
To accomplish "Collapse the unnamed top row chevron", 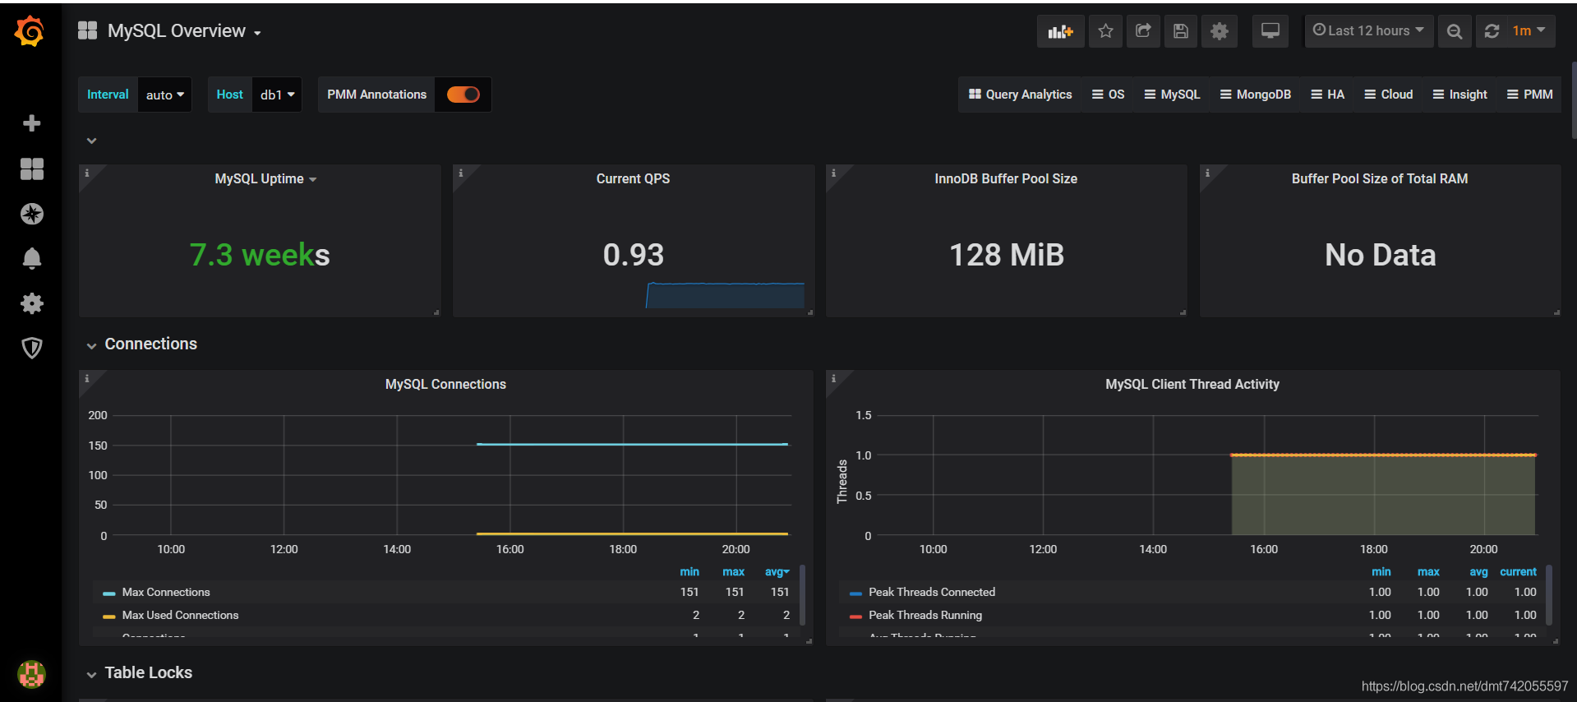I will pyautogui.click(x=91, y=141).
